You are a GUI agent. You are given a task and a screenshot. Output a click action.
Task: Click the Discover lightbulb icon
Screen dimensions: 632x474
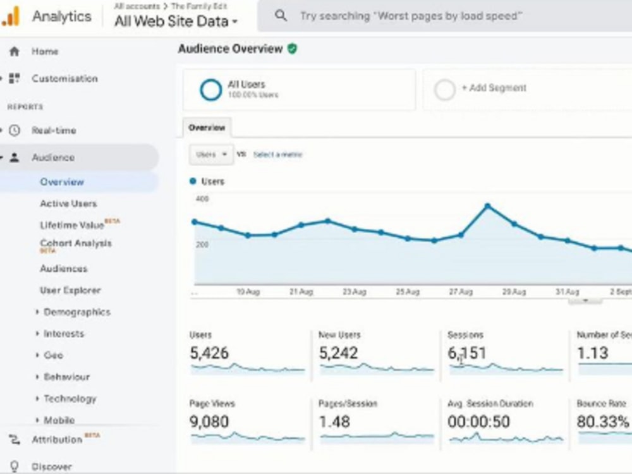pyautogui.click(x=15, y=466)
